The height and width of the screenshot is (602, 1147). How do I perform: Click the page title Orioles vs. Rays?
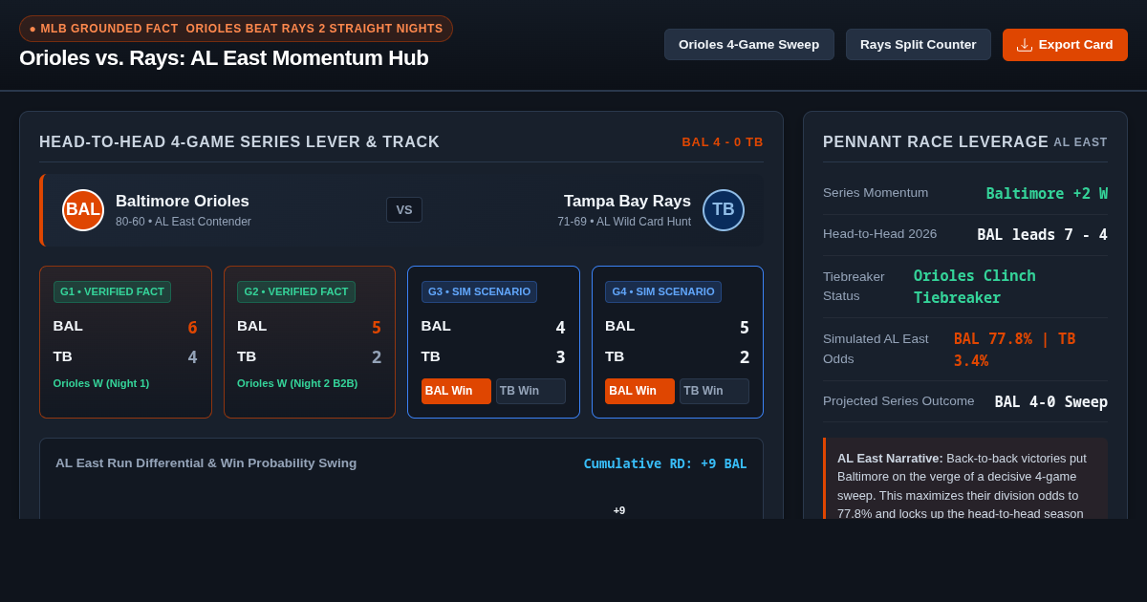[x=224, y=58]
